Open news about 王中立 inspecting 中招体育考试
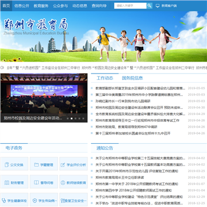Viewport: 207px width, 207px height. point(137,120)
